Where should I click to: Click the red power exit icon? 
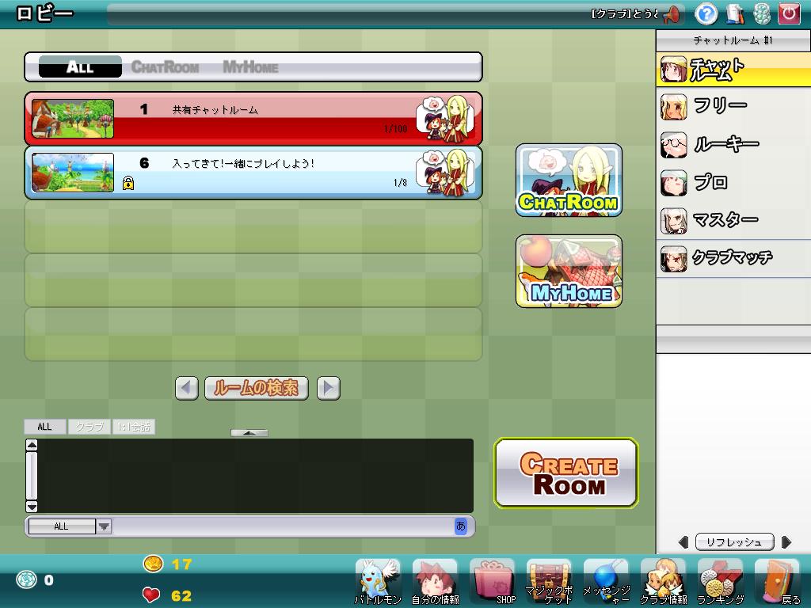(789, 13)
